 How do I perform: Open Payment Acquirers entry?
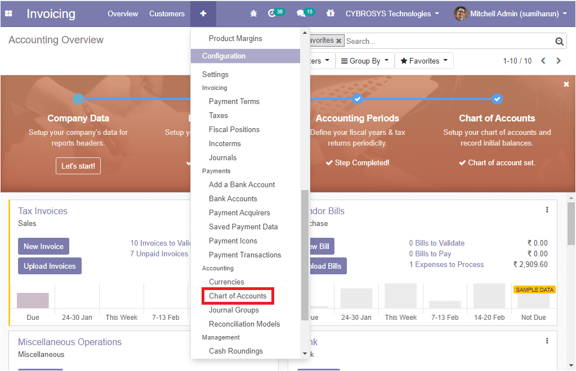pyautogui.click(x=239, y=212)
